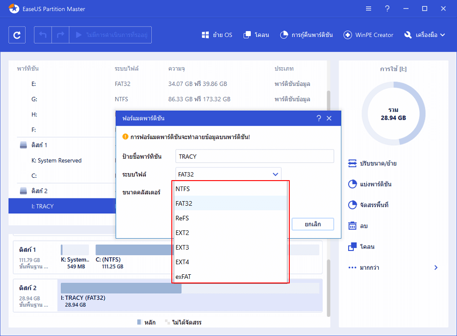The width and height of the screenshot is (457, 336).
Task: Click the ระบบไฟล์ column header
Action: click(x=127, y=69)
